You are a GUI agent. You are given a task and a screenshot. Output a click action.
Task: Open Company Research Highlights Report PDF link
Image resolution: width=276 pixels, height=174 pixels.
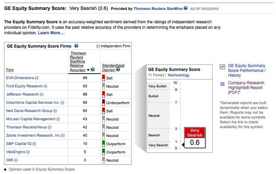[x=246, y=87]
